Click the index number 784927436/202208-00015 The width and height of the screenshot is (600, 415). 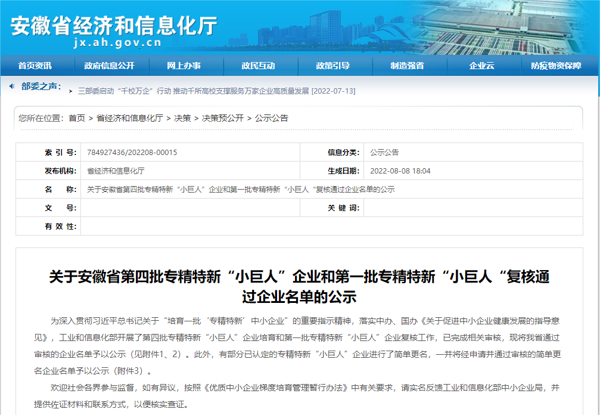click(x=132, y=153)
